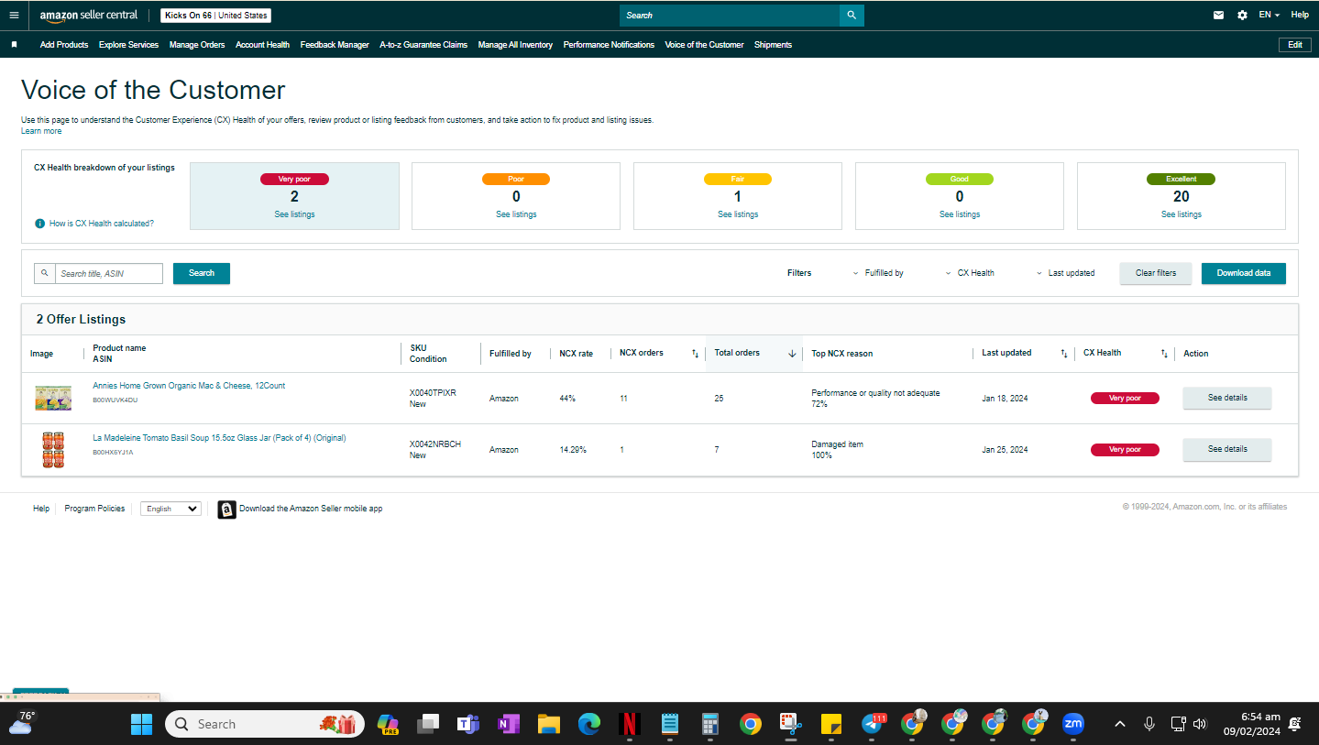1319x745 pixels.
Task: See details for Annies Mac & Cheese listing
Action: [1227, 398]
